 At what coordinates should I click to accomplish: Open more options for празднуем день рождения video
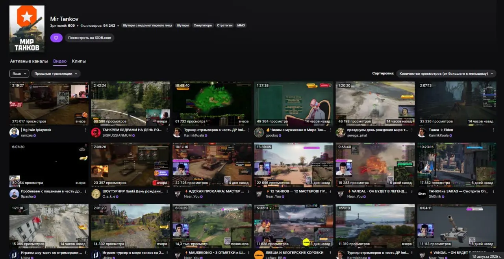click(411, 130)
